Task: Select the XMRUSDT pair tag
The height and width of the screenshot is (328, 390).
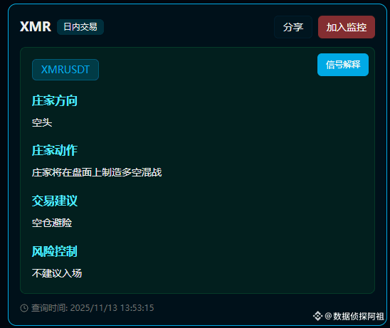Action: [x=65, y=70]
